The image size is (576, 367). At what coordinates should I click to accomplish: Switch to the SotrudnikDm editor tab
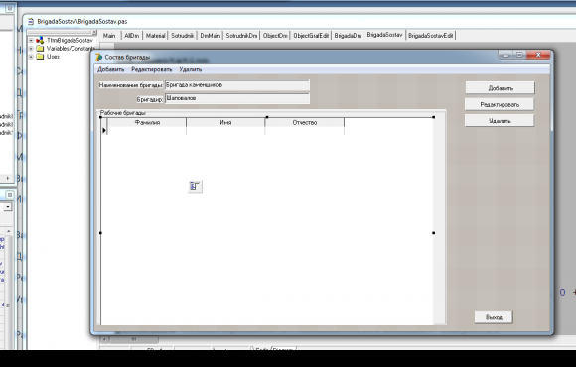point(241,36)
